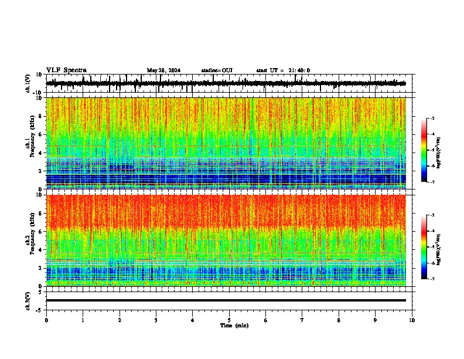Viewport: 464px width, 359px height.
Task: Click the "-3" label on ch.1 color bar
Action: pos(432,118)
